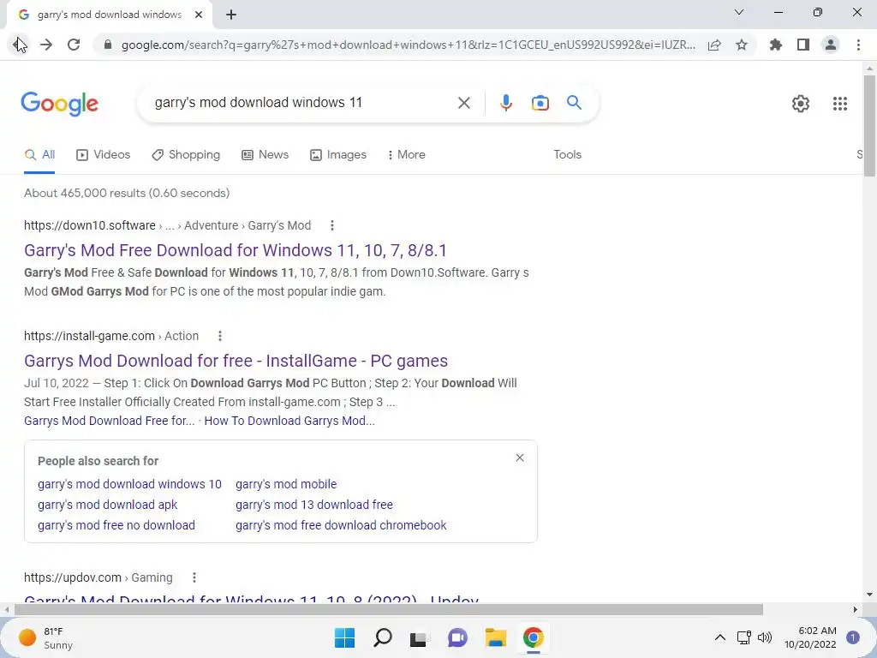The image size is (877, 658).
Task: Open File Explorer from taskbar
Action: [496, 637]
